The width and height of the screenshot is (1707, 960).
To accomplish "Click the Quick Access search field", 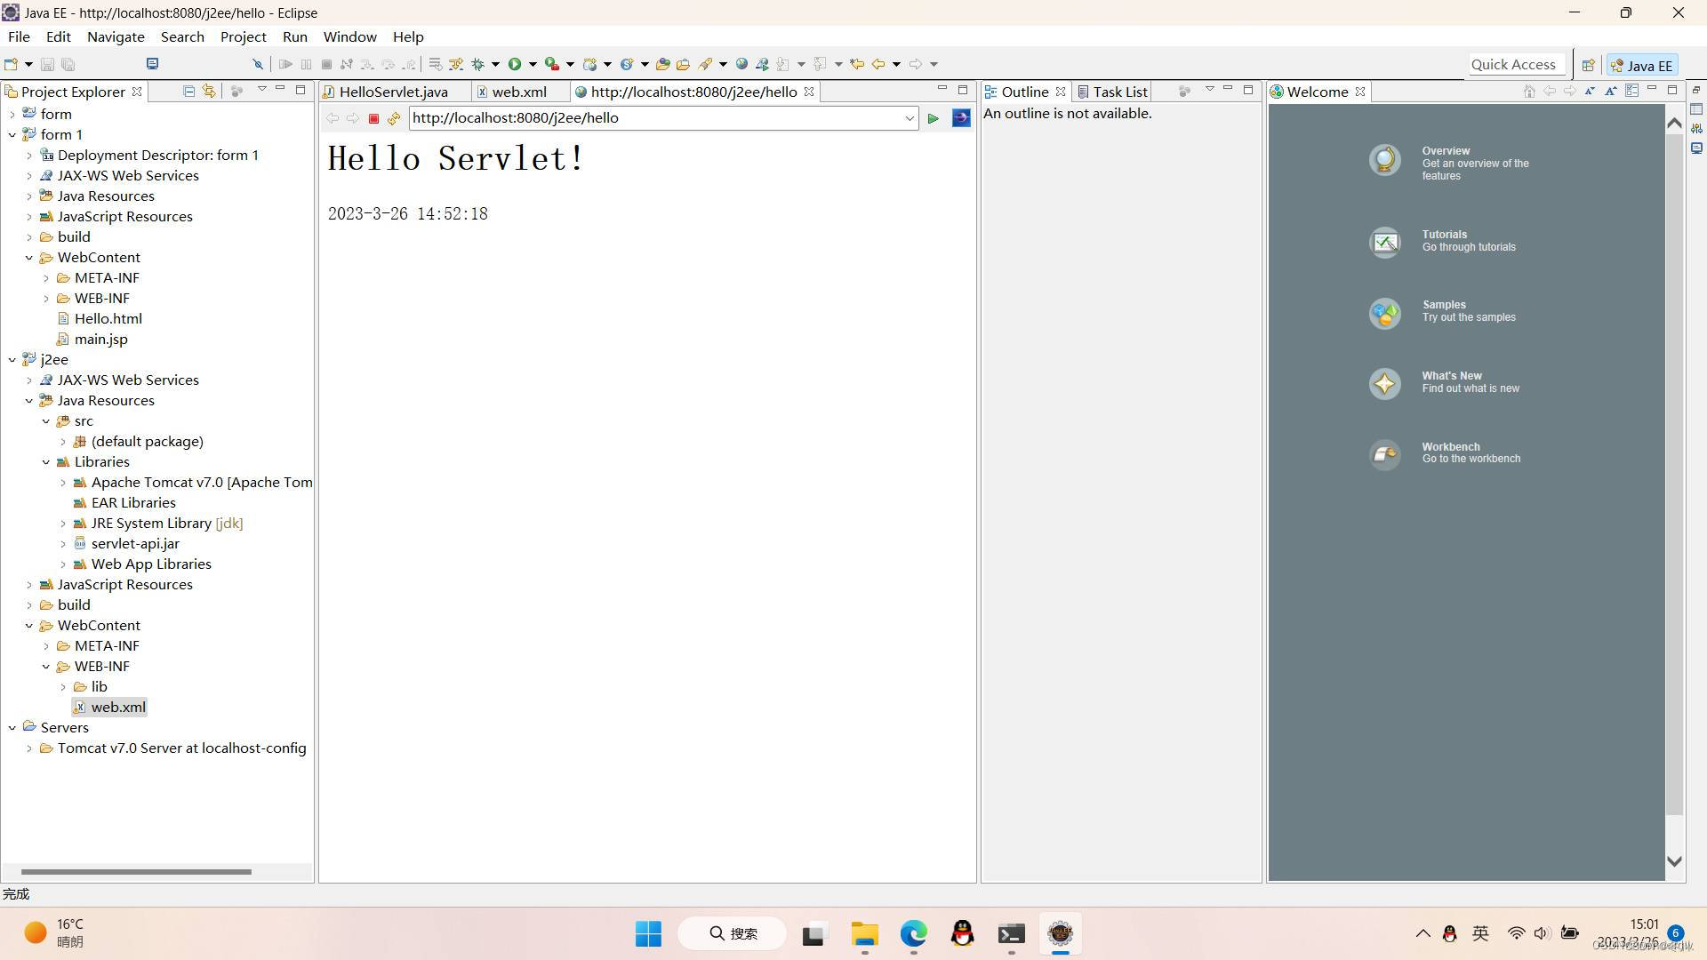I will (1512, 64).
